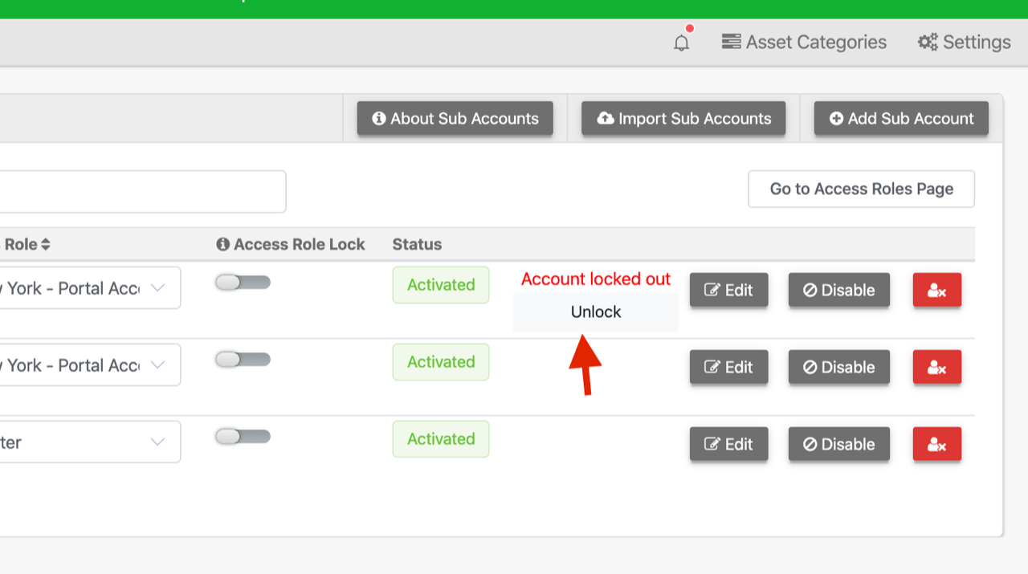Open Asset Categories from the top bar
1028x574 pixels.
pyautogui.click(x=804, y=42)
